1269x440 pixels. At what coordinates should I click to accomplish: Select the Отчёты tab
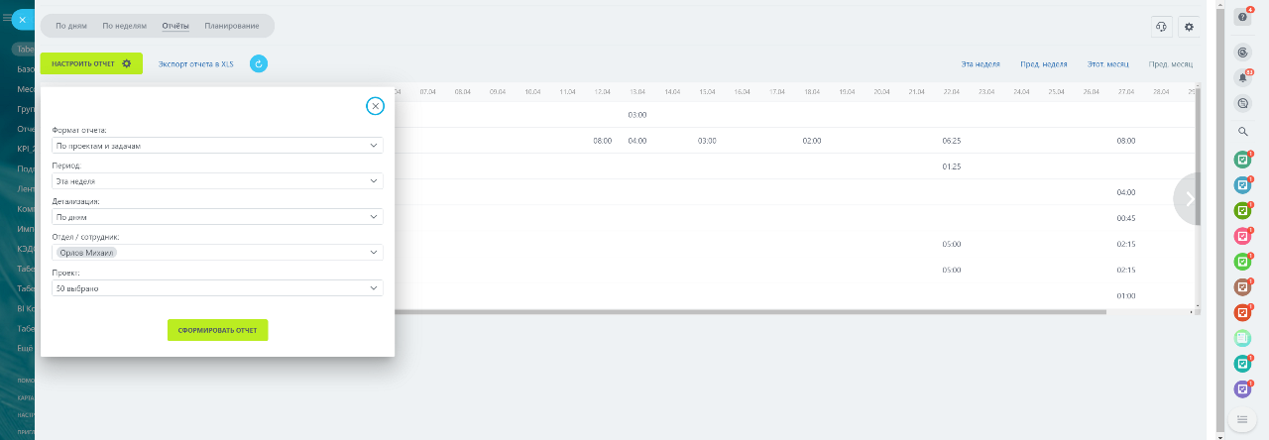[x=175, y=26]
